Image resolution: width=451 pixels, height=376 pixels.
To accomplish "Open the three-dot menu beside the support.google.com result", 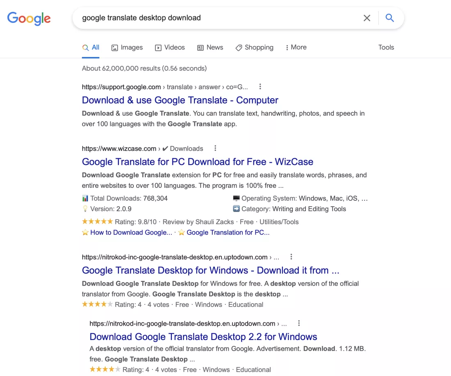I will [x=260, y=86].
